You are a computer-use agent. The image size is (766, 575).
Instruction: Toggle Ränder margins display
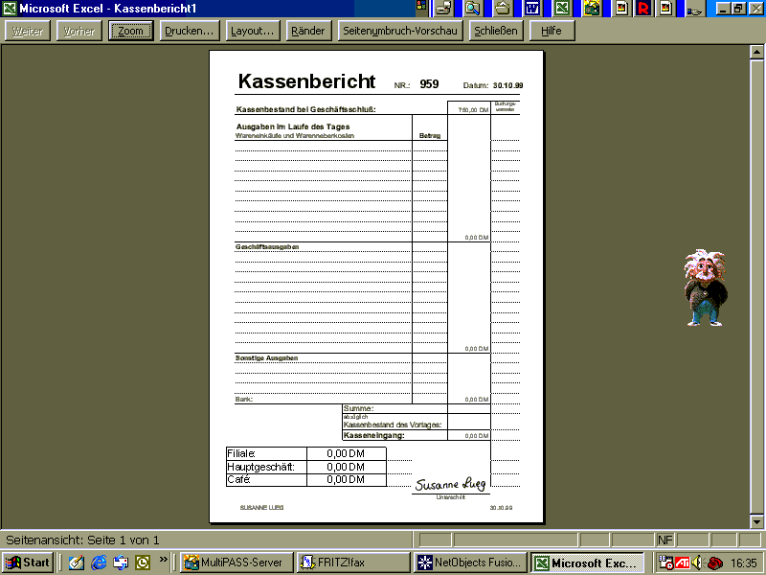click(x=308, y=31)
